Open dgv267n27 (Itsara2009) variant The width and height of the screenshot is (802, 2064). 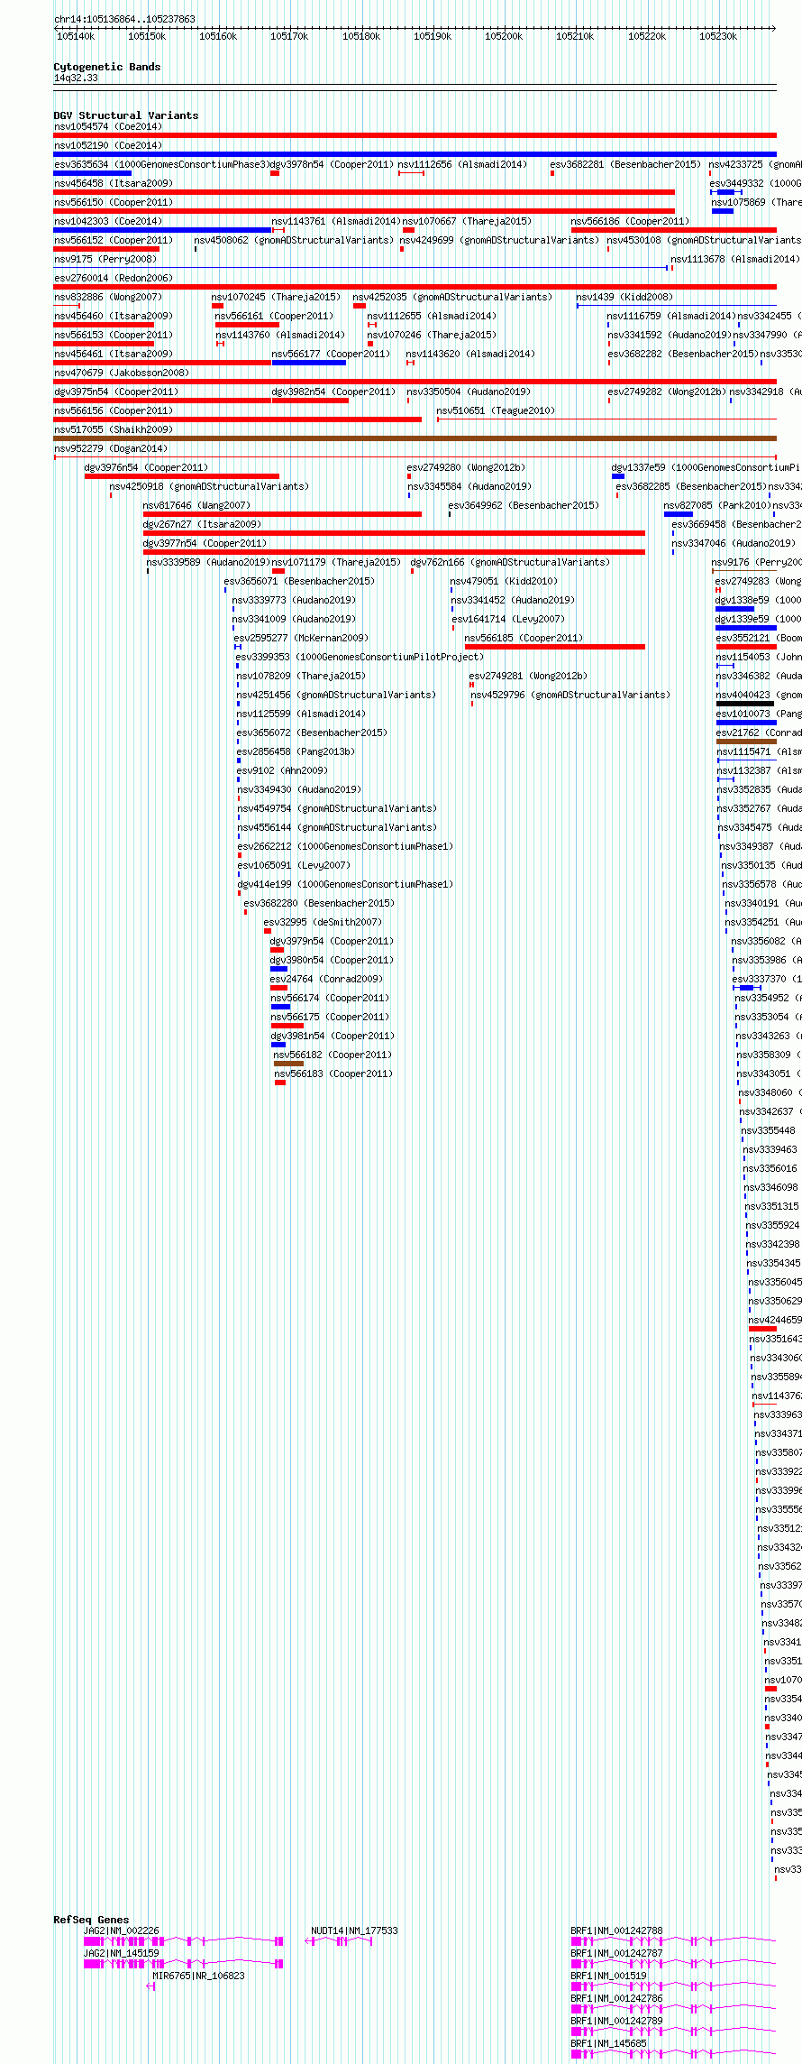tap(203, 524)
